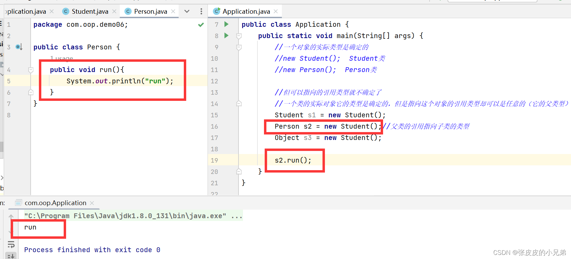Close the com.oop.Application run tab
The image size is (571, 259).
click(x=92, y=203)
